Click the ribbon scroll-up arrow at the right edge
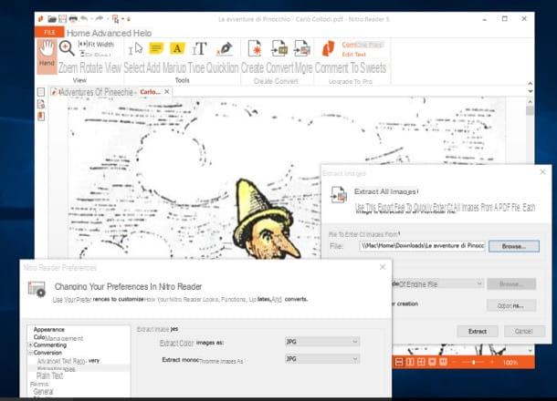 (530, 84)
